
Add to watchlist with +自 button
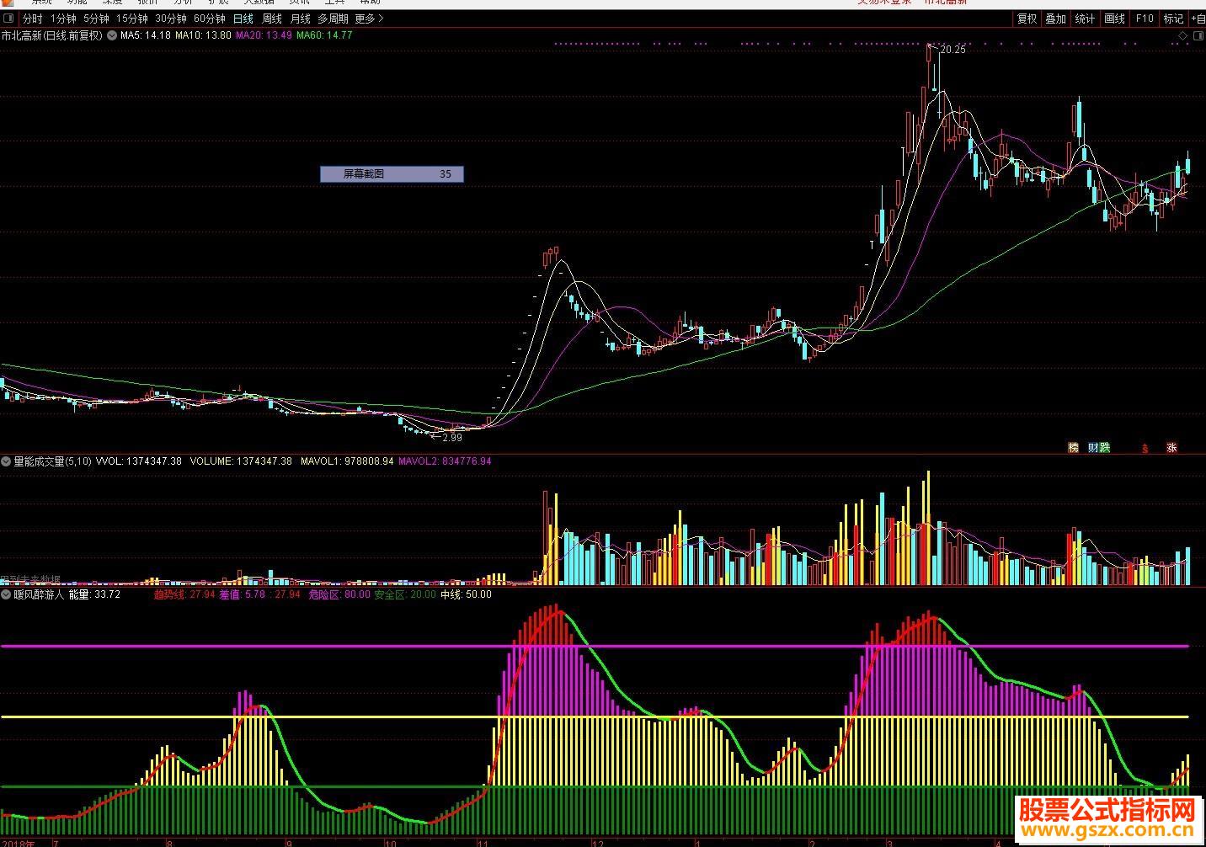click(1198, 19)
